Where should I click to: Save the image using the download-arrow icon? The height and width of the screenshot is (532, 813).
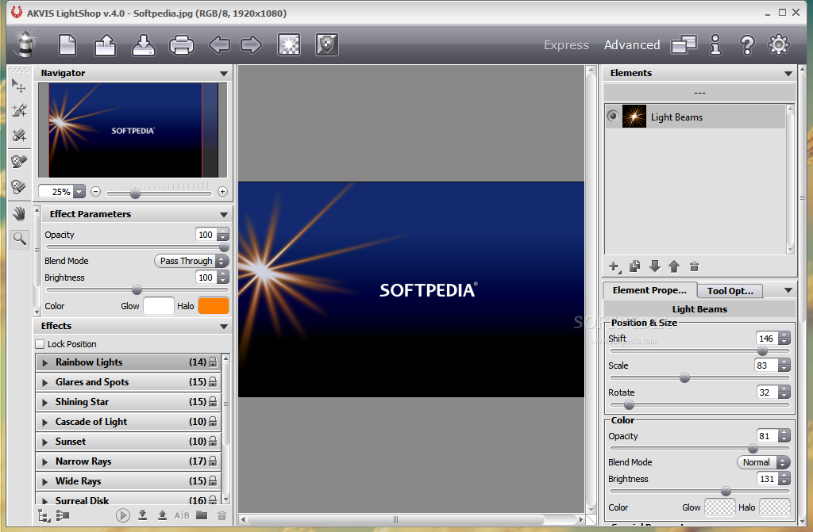coord(143,45)
